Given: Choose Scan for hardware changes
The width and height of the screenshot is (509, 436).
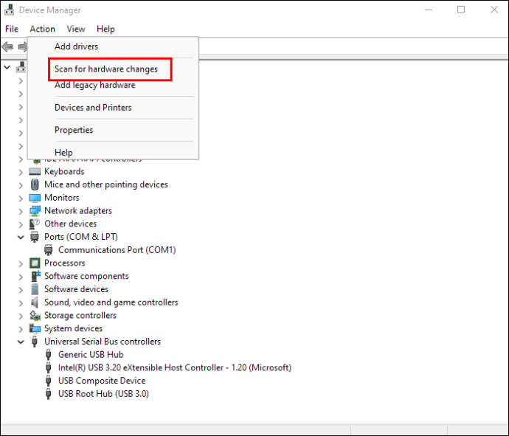Looking at the screenshot, I should [105, 69].
